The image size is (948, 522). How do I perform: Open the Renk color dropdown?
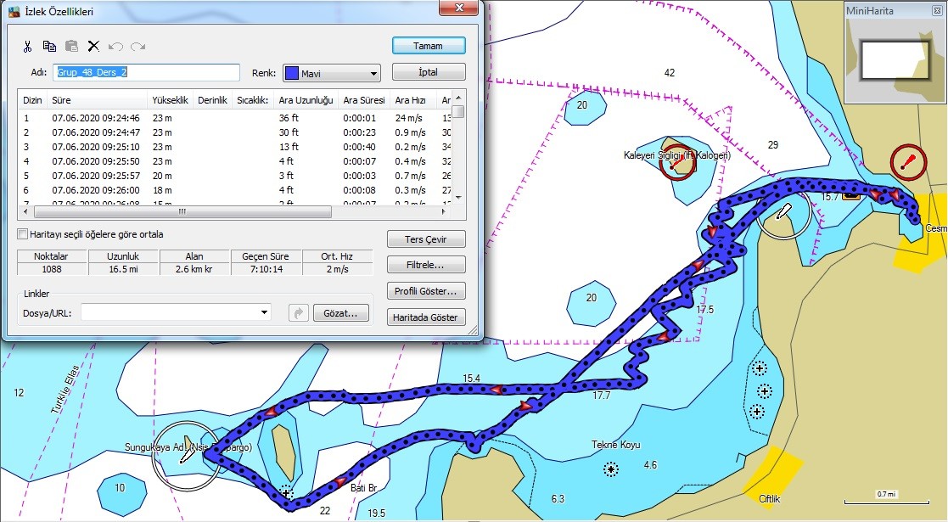tap(373, 73)
